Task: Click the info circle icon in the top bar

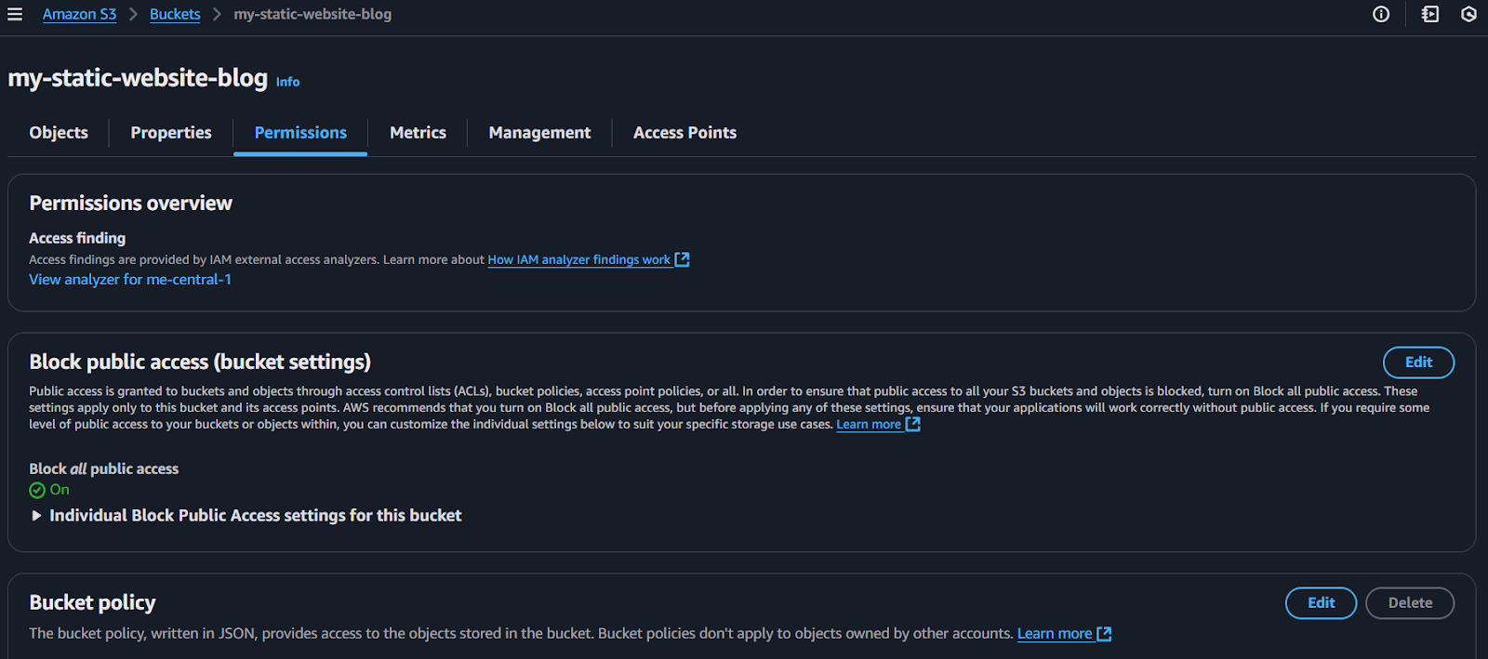Action: tap(1381, 14)
